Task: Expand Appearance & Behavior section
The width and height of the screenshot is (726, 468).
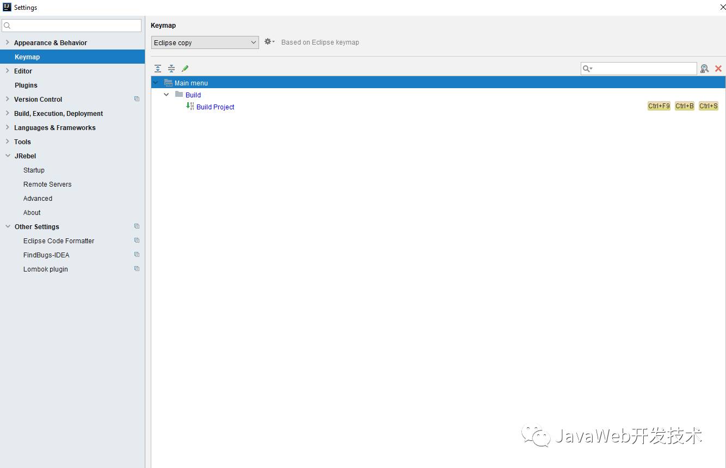Action: 7,42
